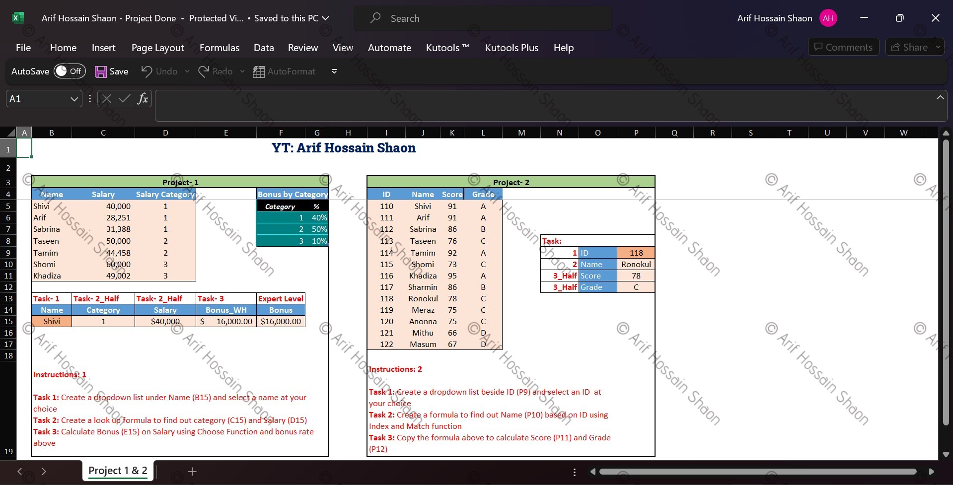Select the AutoFormat icon
This screenshot has height=485, width=953.
(258, 71)
